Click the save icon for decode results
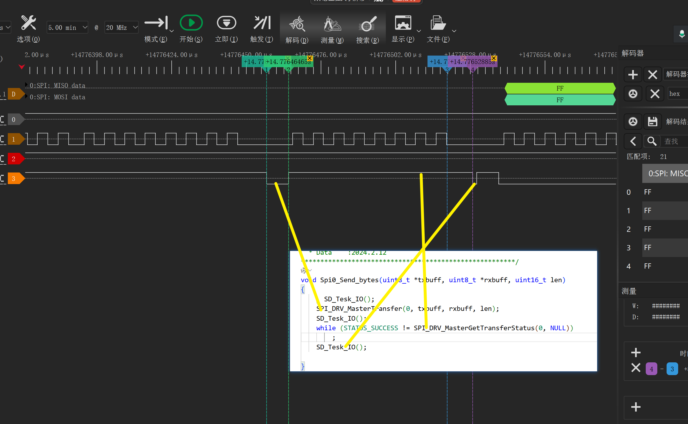This screenshot has width=688, height=424. tap(652, 122)
